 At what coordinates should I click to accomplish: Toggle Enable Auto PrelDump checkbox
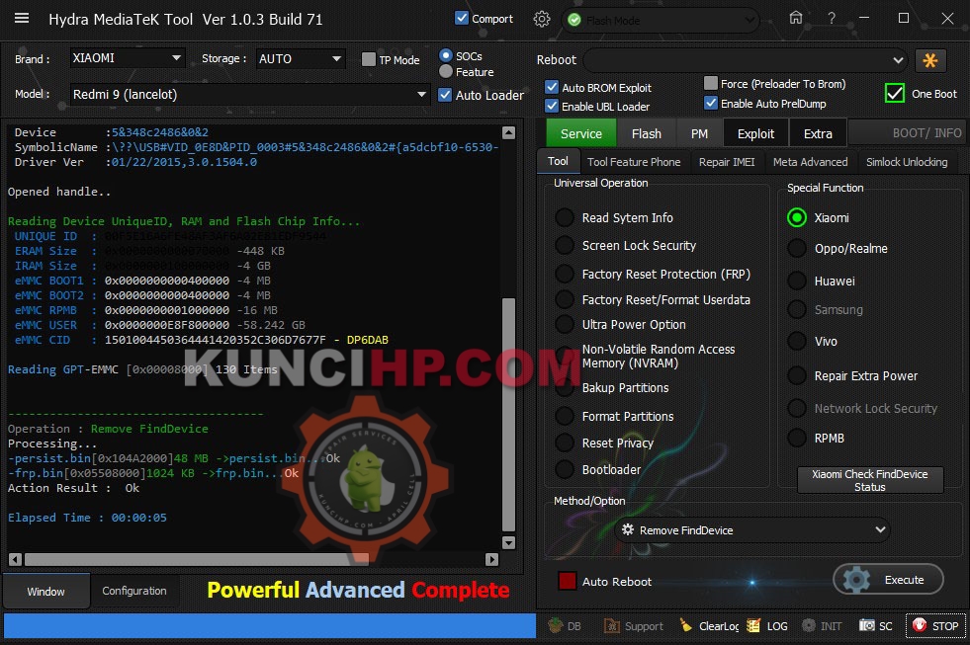click(x=711, y=103)
